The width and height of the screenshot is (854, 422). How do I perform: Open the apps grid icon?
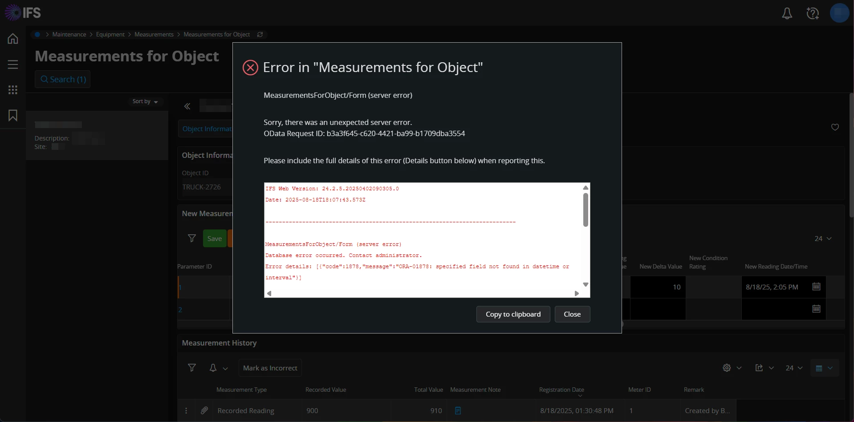tap(13, 90)
